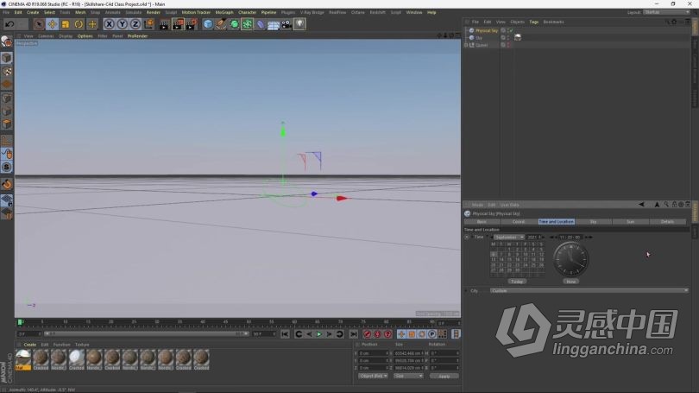699x393 pixels.
Task: Open the Size mode dropdown
Action: 408,376
